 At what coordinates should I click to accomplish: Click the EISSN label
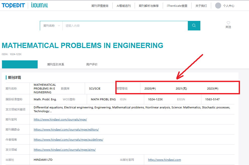(181, 99)
